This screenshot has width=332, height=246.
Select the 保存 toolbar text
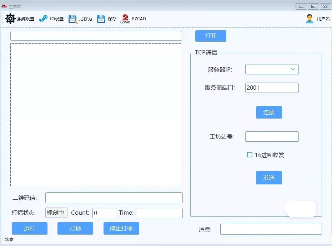tap(112, 19)
